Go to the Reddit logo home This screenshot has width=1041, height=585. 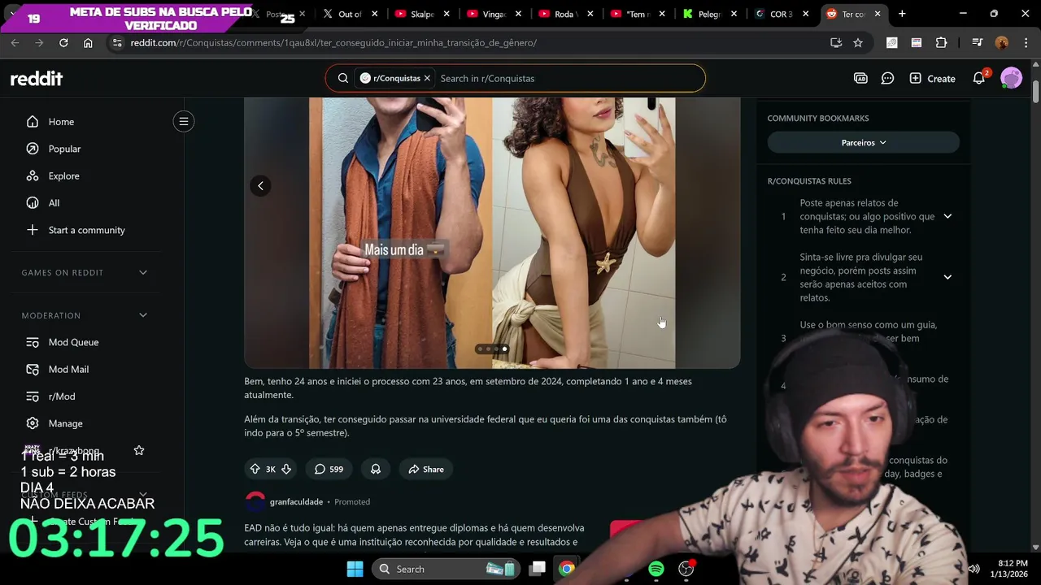pyautogui.click(x=37, y=78)
